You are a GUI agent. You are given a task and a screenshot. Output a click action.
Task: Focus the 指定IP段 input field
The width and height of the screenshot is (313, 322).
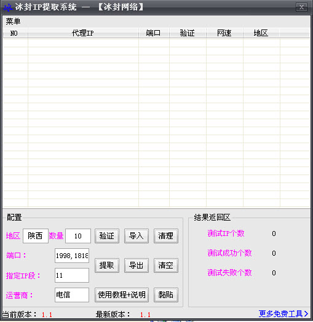coord(72,275)
